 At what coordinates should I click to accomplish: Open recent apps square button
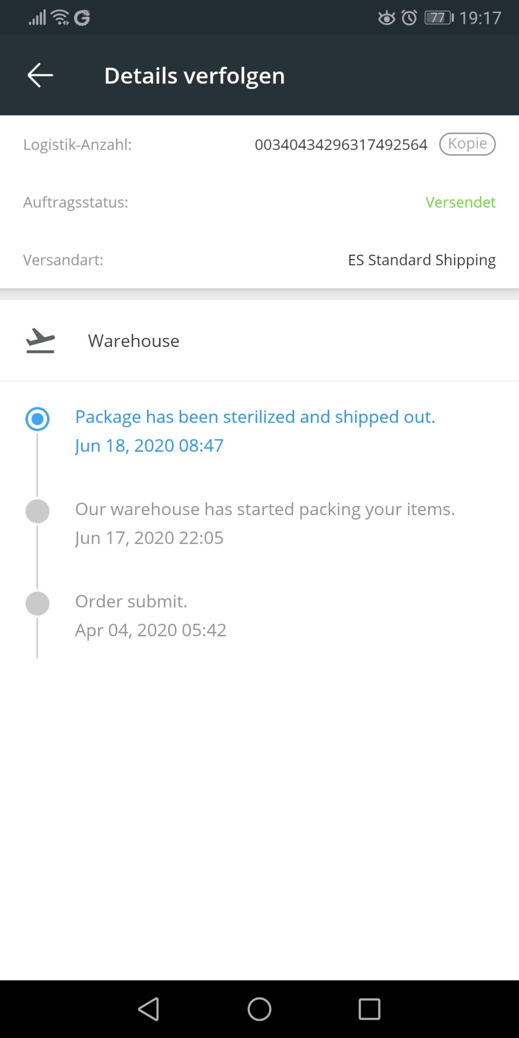(x=369, y=1009)
